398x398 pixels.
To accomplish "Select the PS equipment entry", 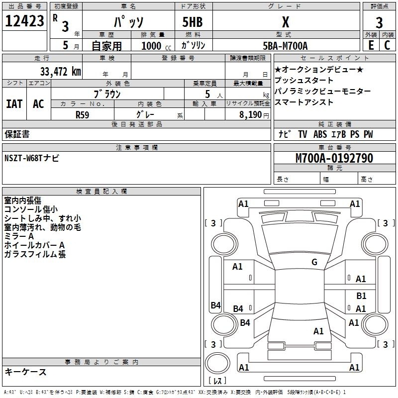I will coord(355,134).
